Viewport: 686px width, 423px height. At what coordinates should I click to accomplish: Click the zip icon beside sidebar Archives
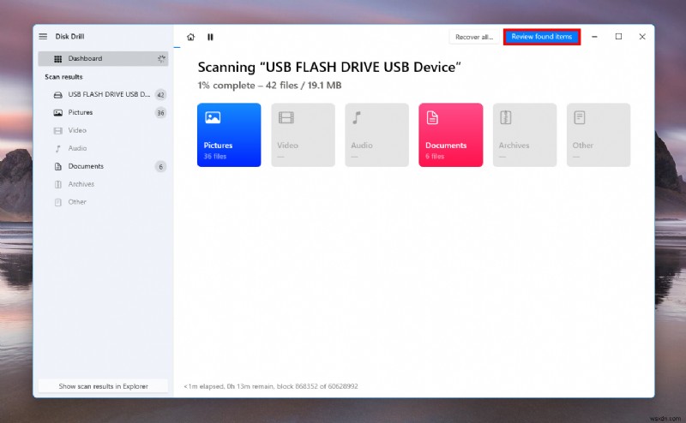point(57,184)
